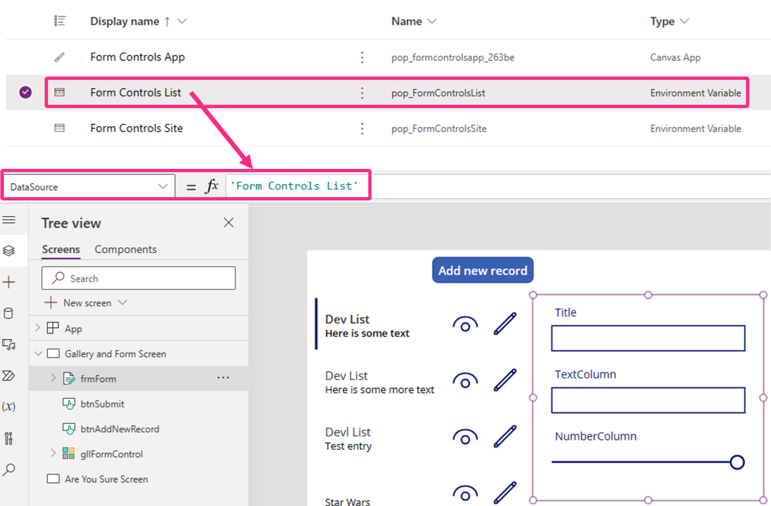The image size is (771, 506).
Task: Open the DataSource property dropdown
Action: click(163, 186)
